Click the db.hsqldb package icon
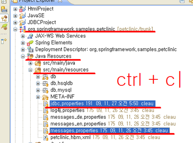Image resolution: width=193 pixels, height=143 pixels. click(45, 83)
